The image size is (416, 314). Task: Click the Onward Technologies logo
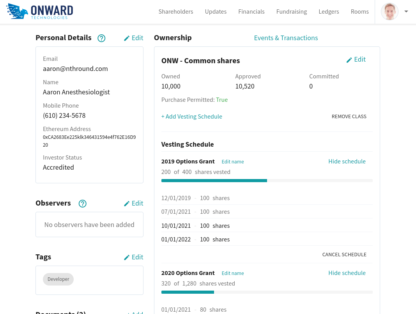click(x=39, y=11)
